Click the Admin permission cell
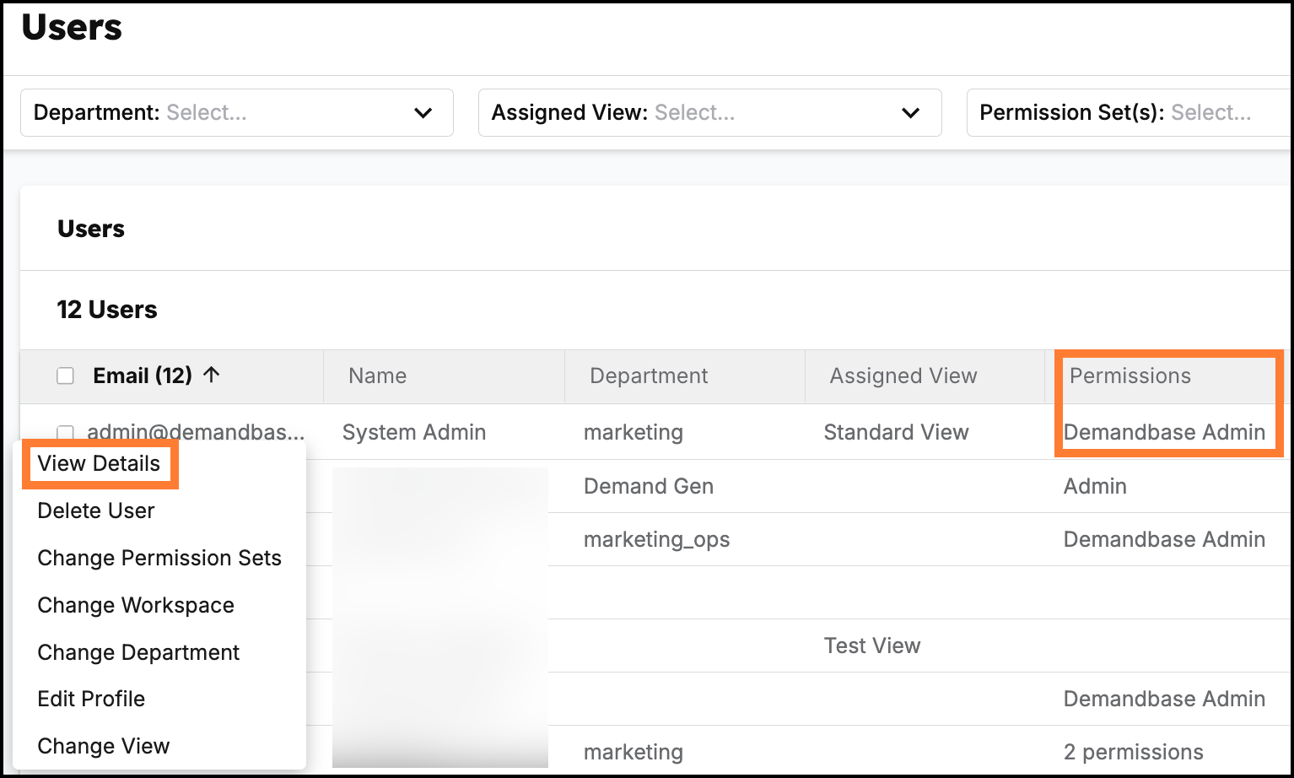The height and width of the screenshot is (778, 1294). pyautogui.click(x=1095, y=486)
